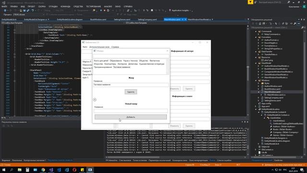Click the Удалить button under Тестовое название field
Viewport: 307px width, 173px height.
click(x=131, y=92)
